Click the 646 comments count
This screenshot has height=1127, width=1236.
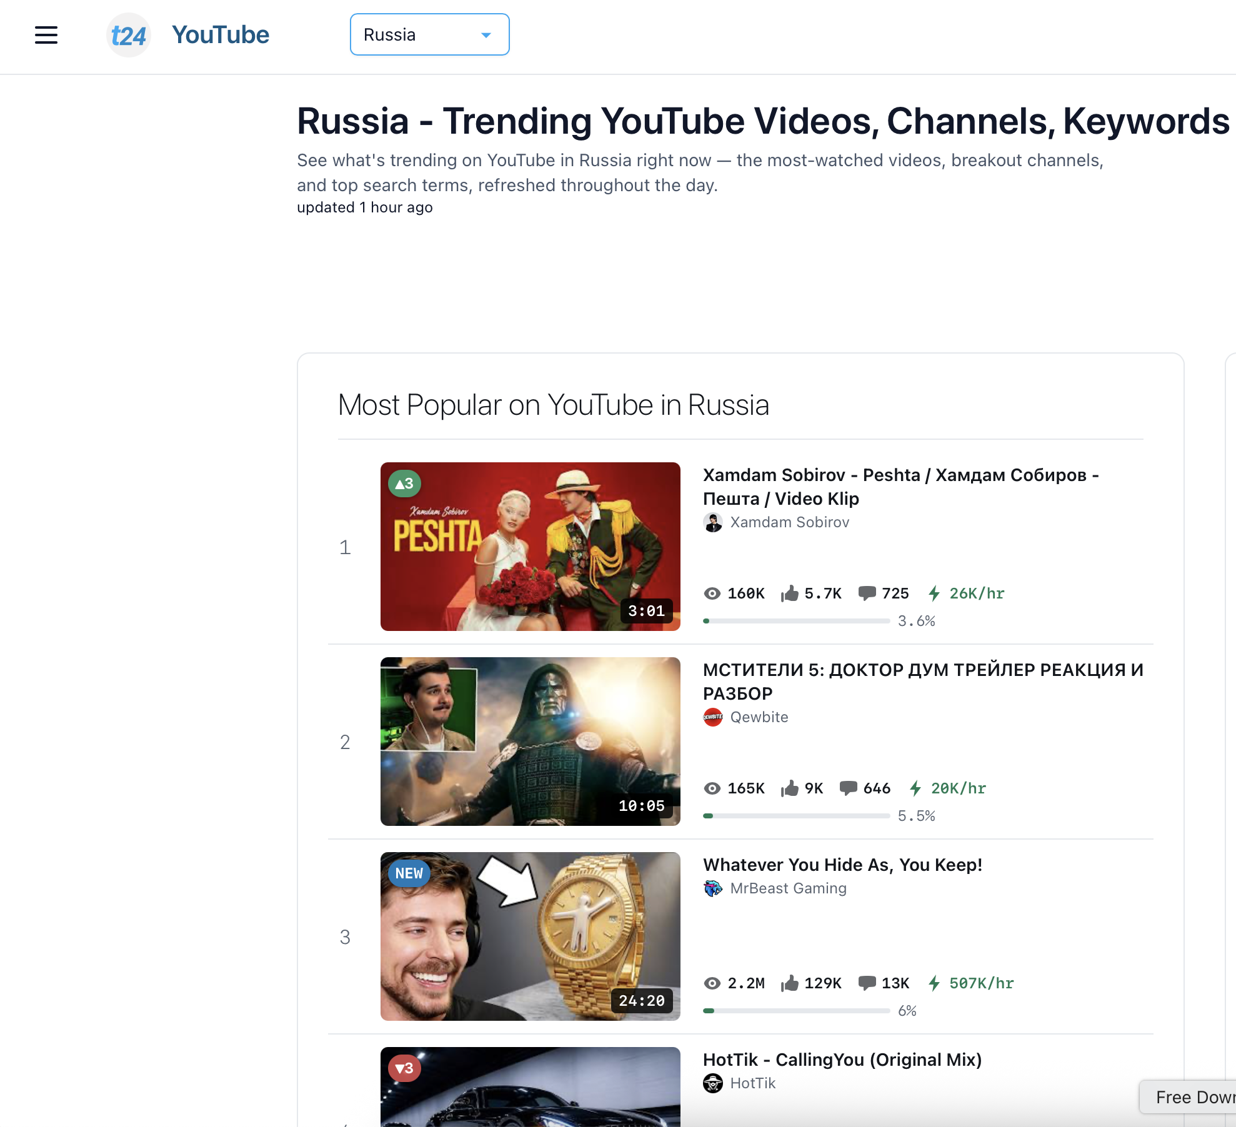pos(877,788)
